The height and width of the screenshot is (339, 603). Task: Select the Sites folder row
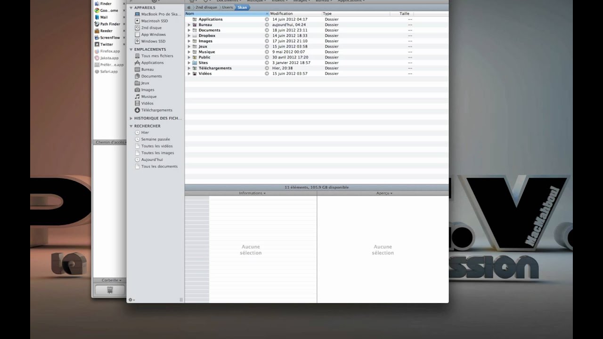coord(317,63)
